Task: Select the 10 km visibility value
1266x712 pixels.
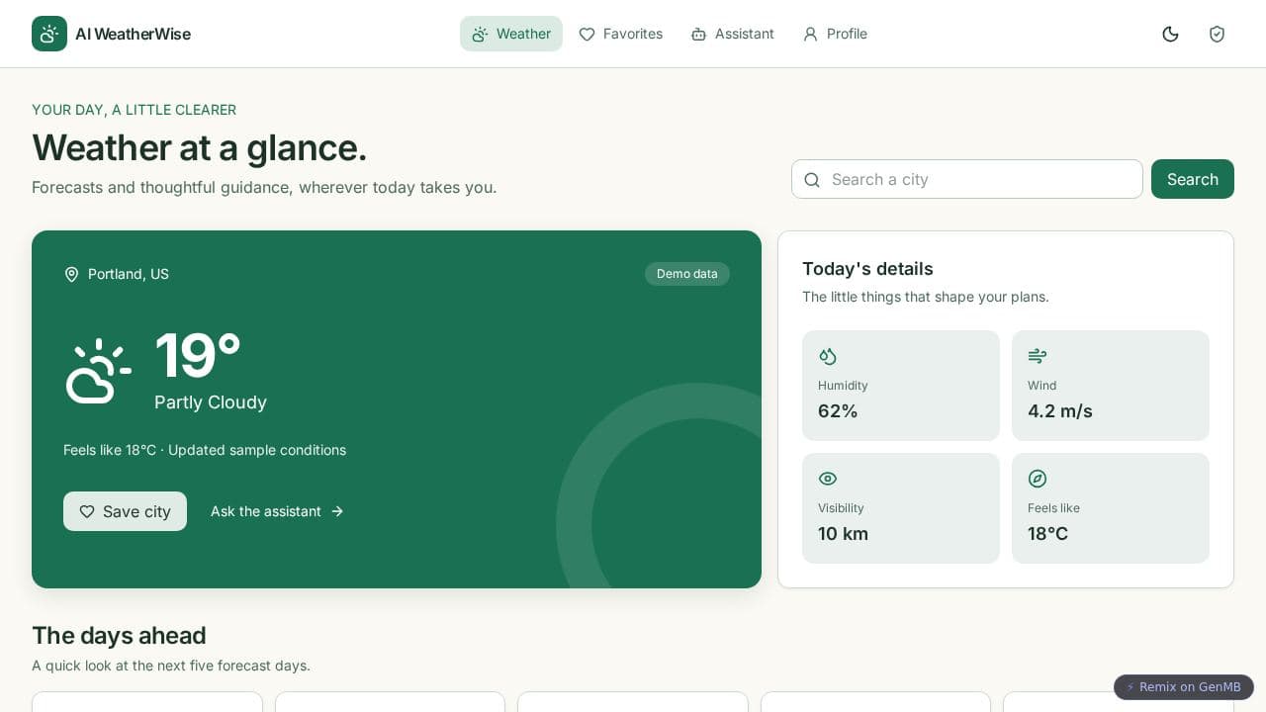Action: (x=843, y=534)
